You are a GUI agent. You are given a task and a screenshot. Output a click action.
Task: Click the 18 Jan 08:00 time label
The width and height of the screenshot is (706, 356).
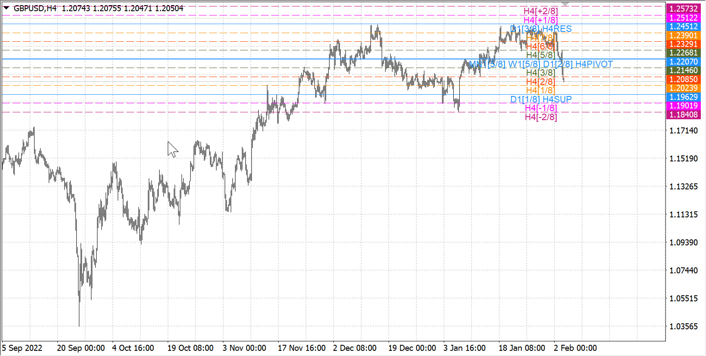[x=522, y=348]
